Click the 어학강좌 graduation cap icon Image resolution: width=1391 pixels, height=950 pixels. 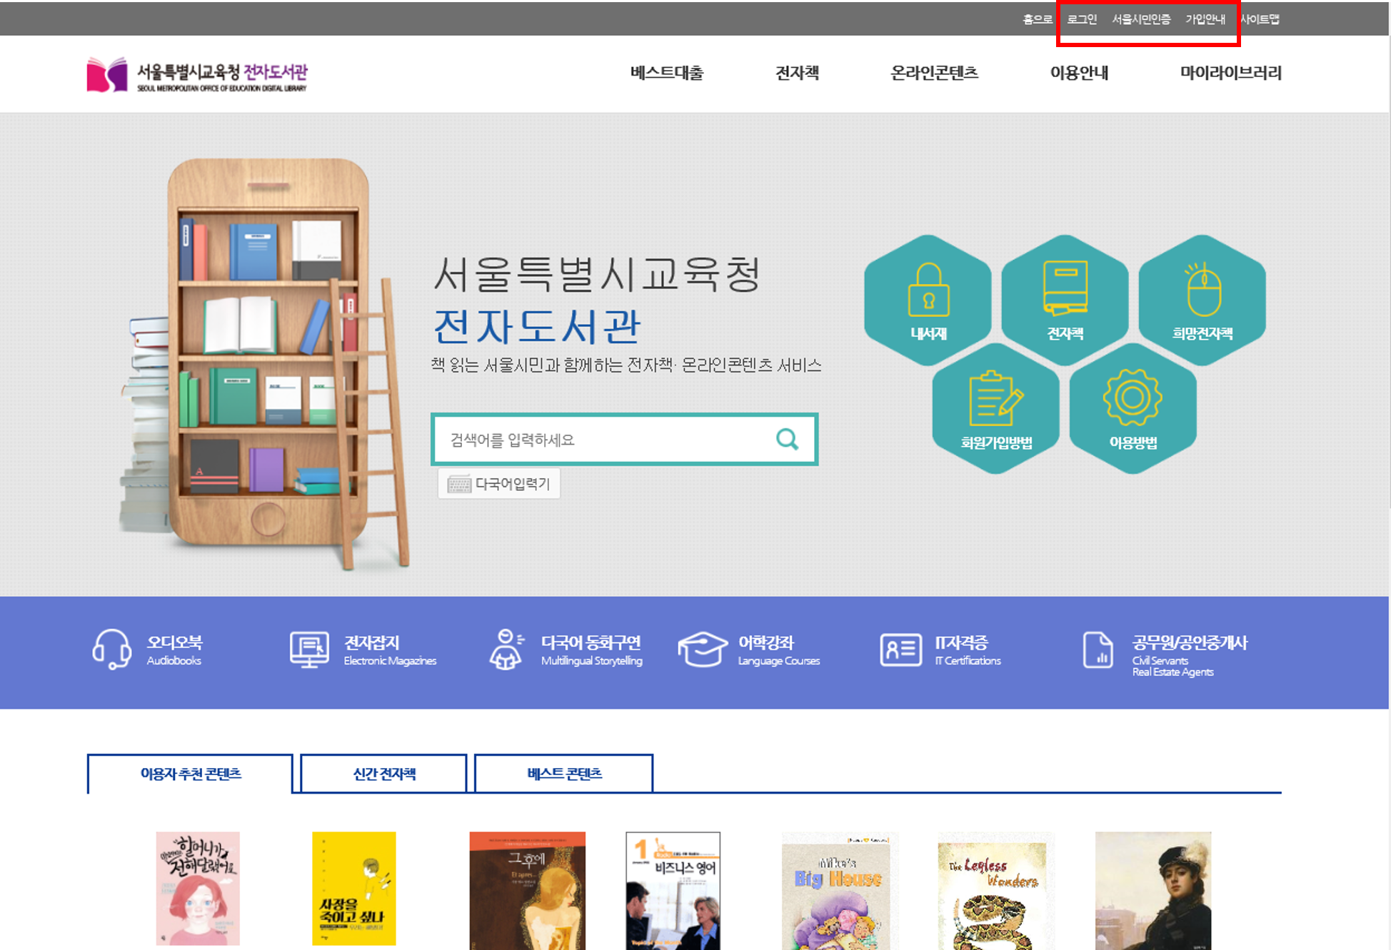coord(703,649)
